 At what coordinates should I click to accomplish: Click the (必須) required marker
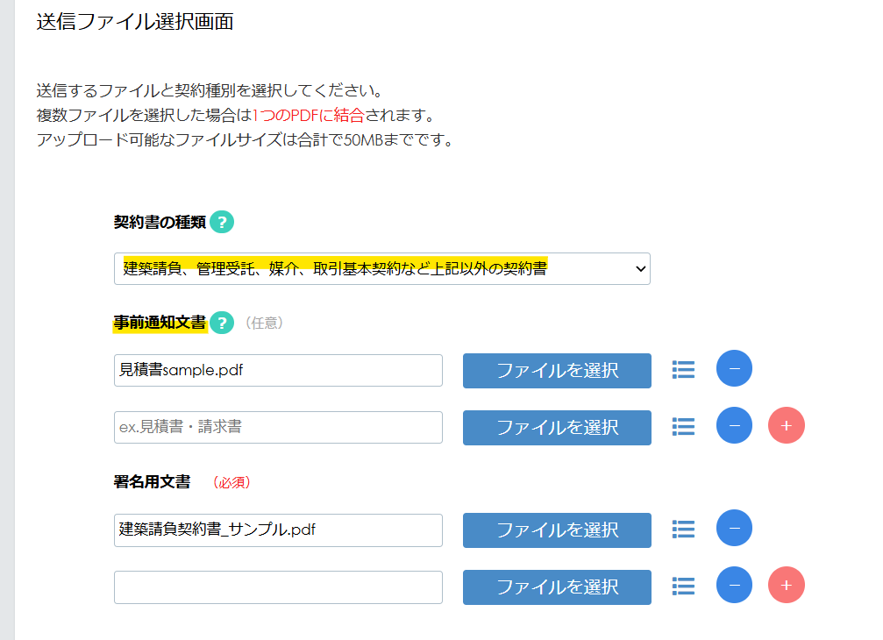pos(231,482)
